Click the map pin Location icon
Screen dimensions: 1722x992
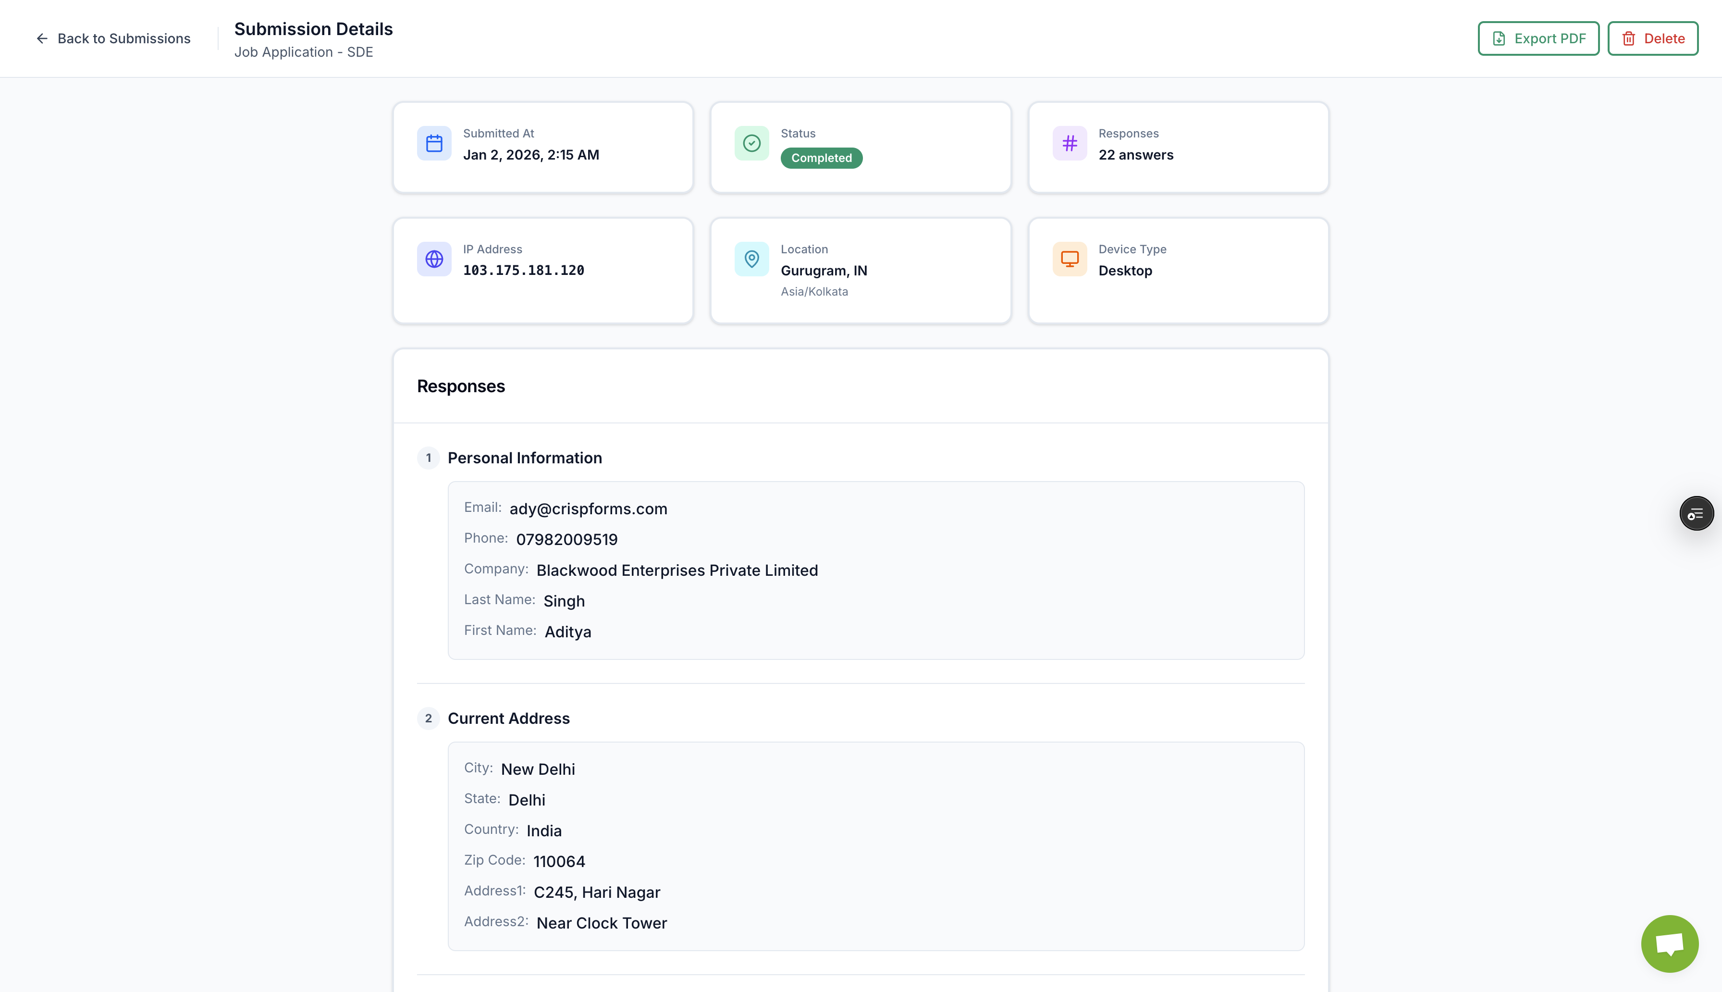pos(751,259)
